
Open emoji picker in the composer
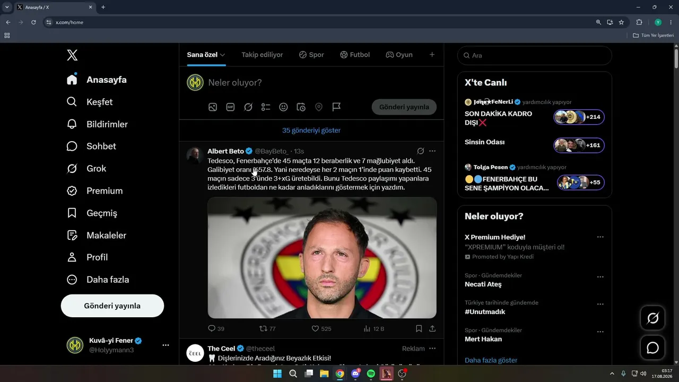pyautogui.click(x=283, y=107)
